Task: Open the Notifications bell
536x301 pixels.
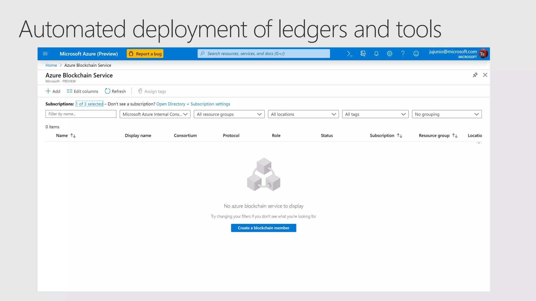Action: 376,54
